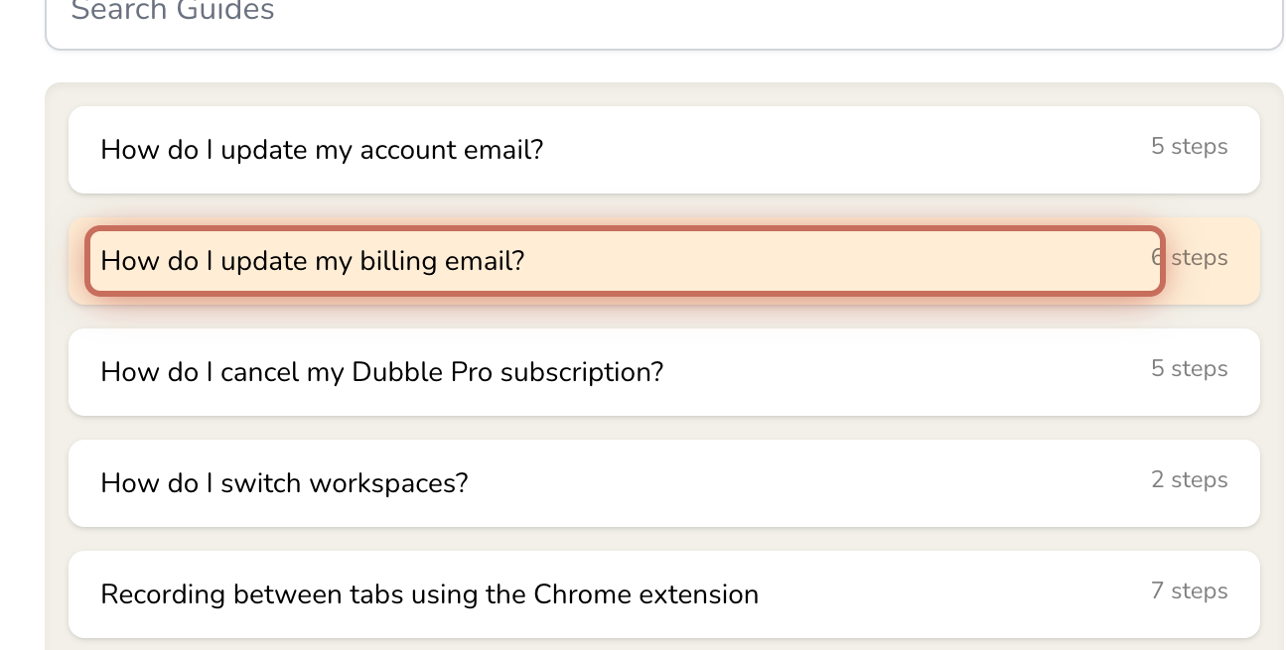Click empty middle area of Chrome extension card
Image resolution: width=1286 pixels, height=650 pixels.
943,594
